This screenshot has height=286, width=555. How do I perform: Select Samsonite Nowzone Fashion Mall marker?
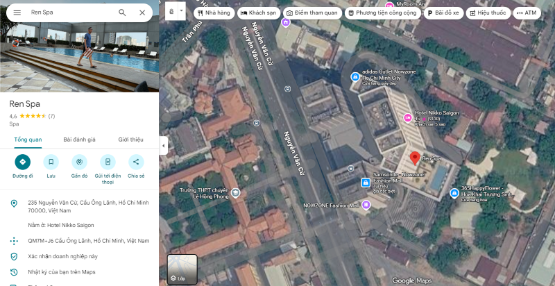366,183
